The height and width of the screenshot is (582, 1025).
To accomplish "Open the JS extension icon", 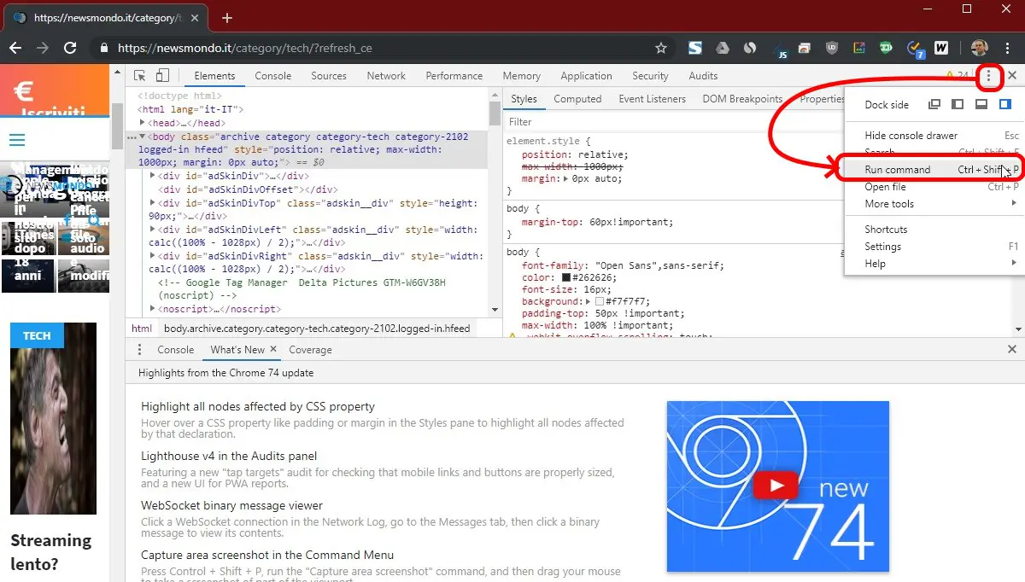I will coord(780,49).
